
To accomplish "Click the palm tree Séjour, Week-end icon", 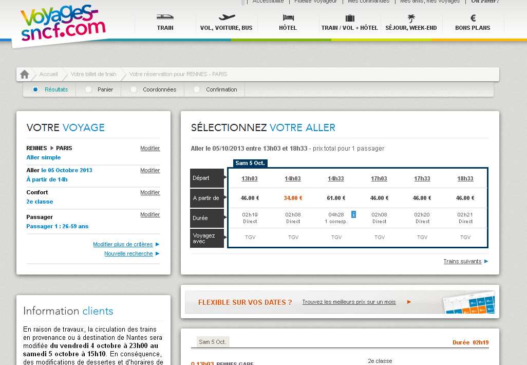I will click(x=411, y=18).
